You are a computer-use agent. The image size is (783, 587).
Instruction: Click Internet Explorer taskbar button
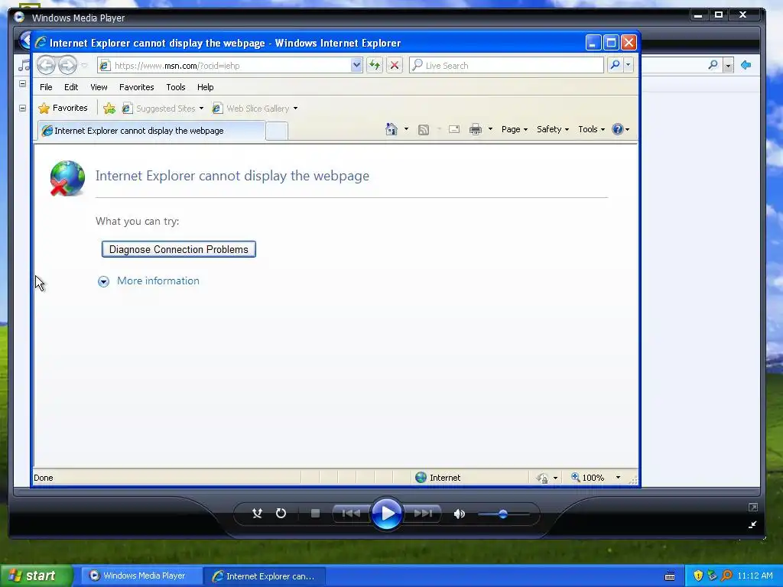[x=265, y=576]
